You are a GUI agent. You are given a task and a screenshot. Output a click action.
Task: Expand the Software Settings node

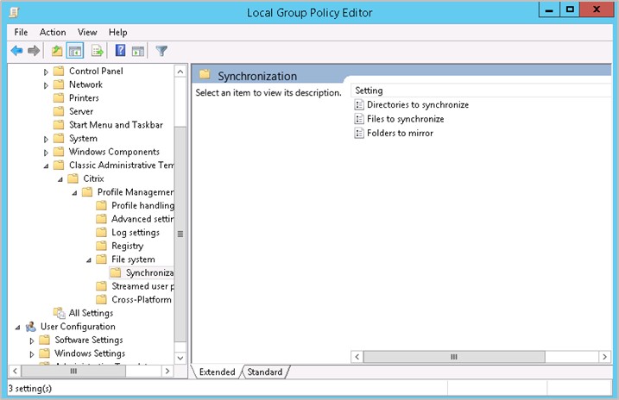coord(33,341)
